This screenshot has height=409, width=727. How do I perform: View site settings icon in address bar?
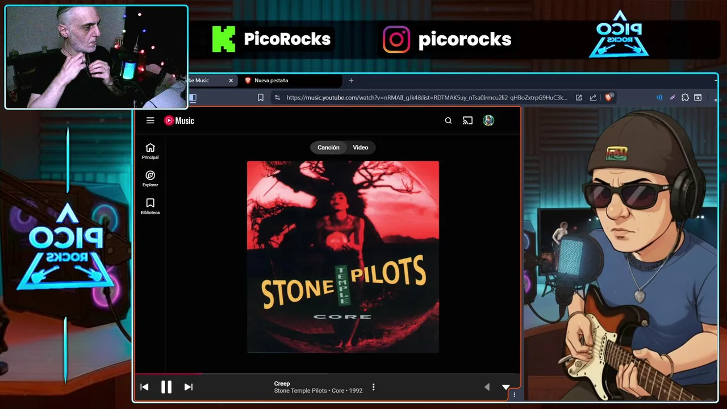(x=277, y=98)
